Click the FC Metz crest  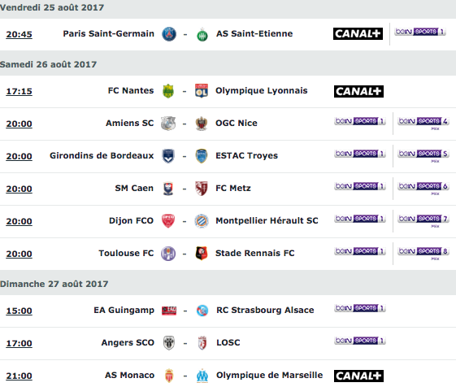202,189
